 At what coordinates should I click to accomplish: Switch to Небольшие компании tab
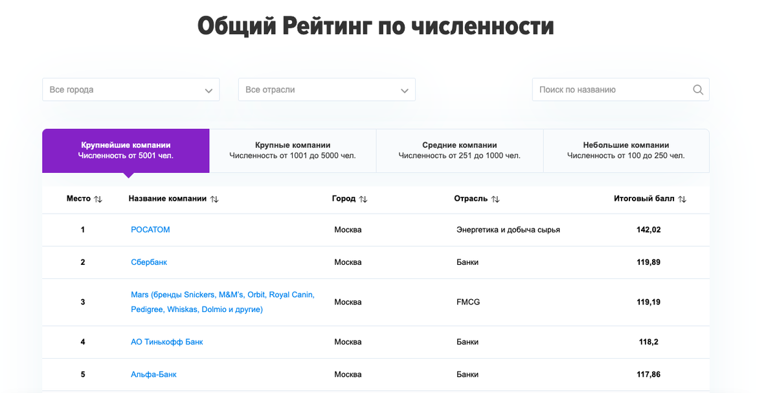tap(626, 150)
